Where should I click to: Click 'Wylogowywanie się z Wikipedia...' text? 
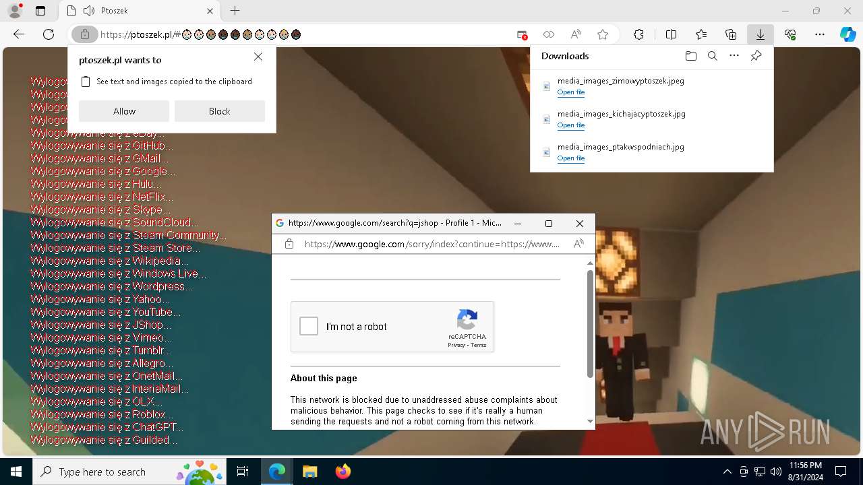coord(110,261)
